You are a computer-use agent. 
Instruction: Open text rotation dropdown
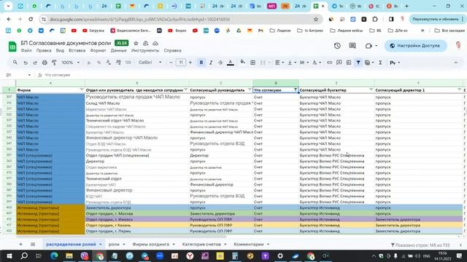point(316,63)
